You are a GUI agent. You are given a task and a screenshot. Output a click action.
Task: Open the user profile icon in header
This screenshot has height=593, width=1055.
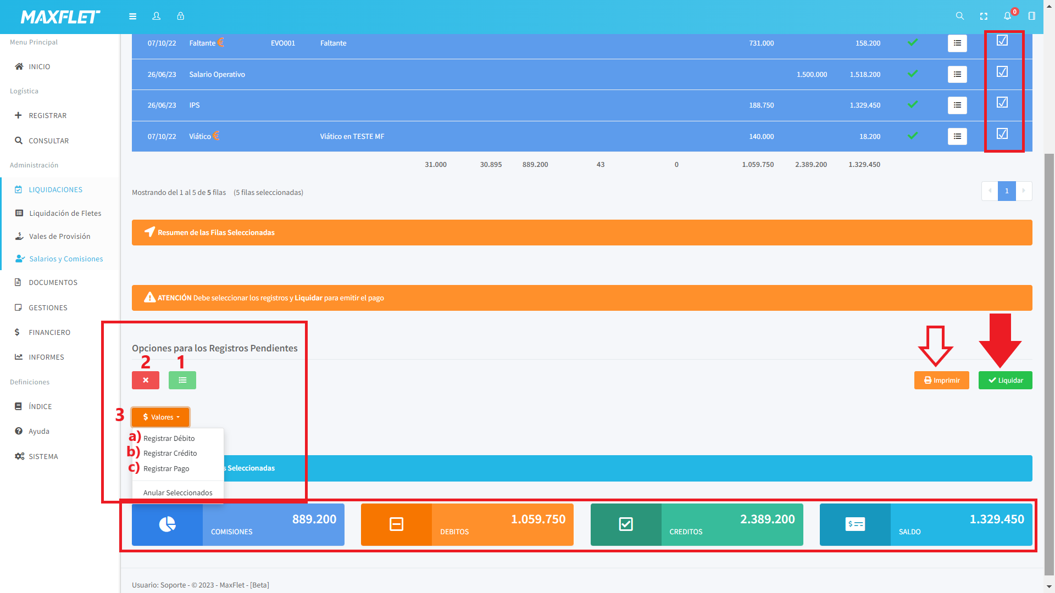click(157, 16)
